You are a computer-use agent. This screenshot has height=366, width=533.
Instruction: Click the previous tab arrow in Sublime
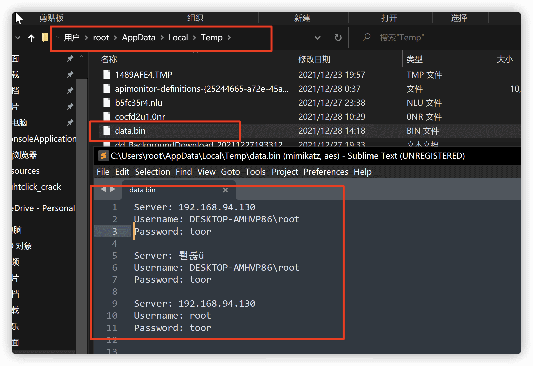[x=104, y=189]
